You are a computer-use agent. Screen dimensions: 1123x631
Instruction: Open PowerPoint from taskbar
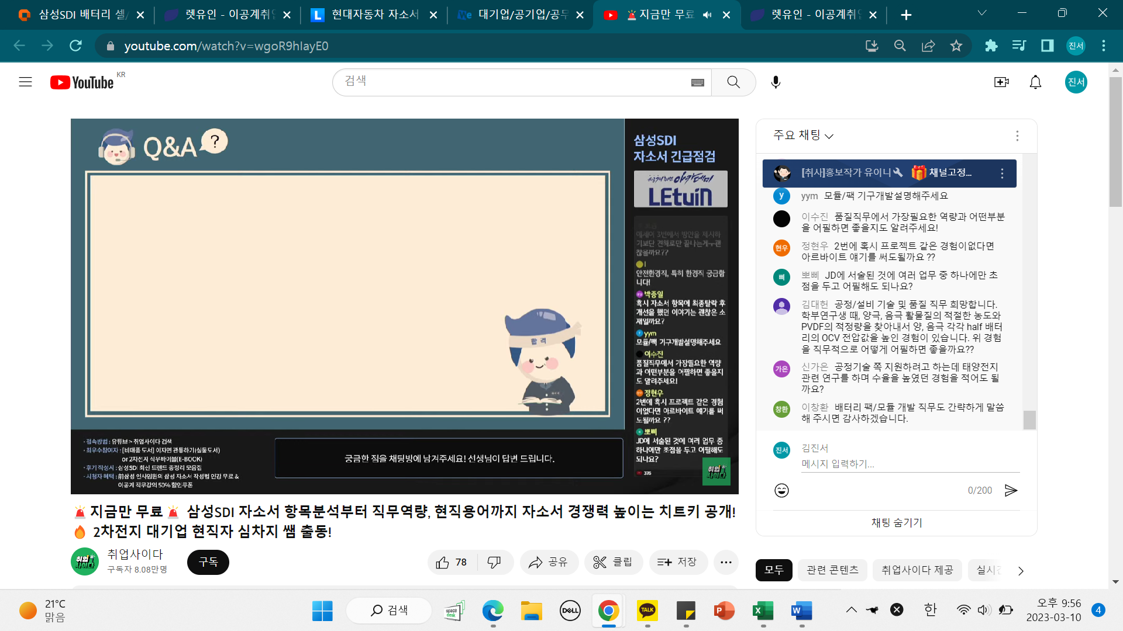[x=724, y=611]
